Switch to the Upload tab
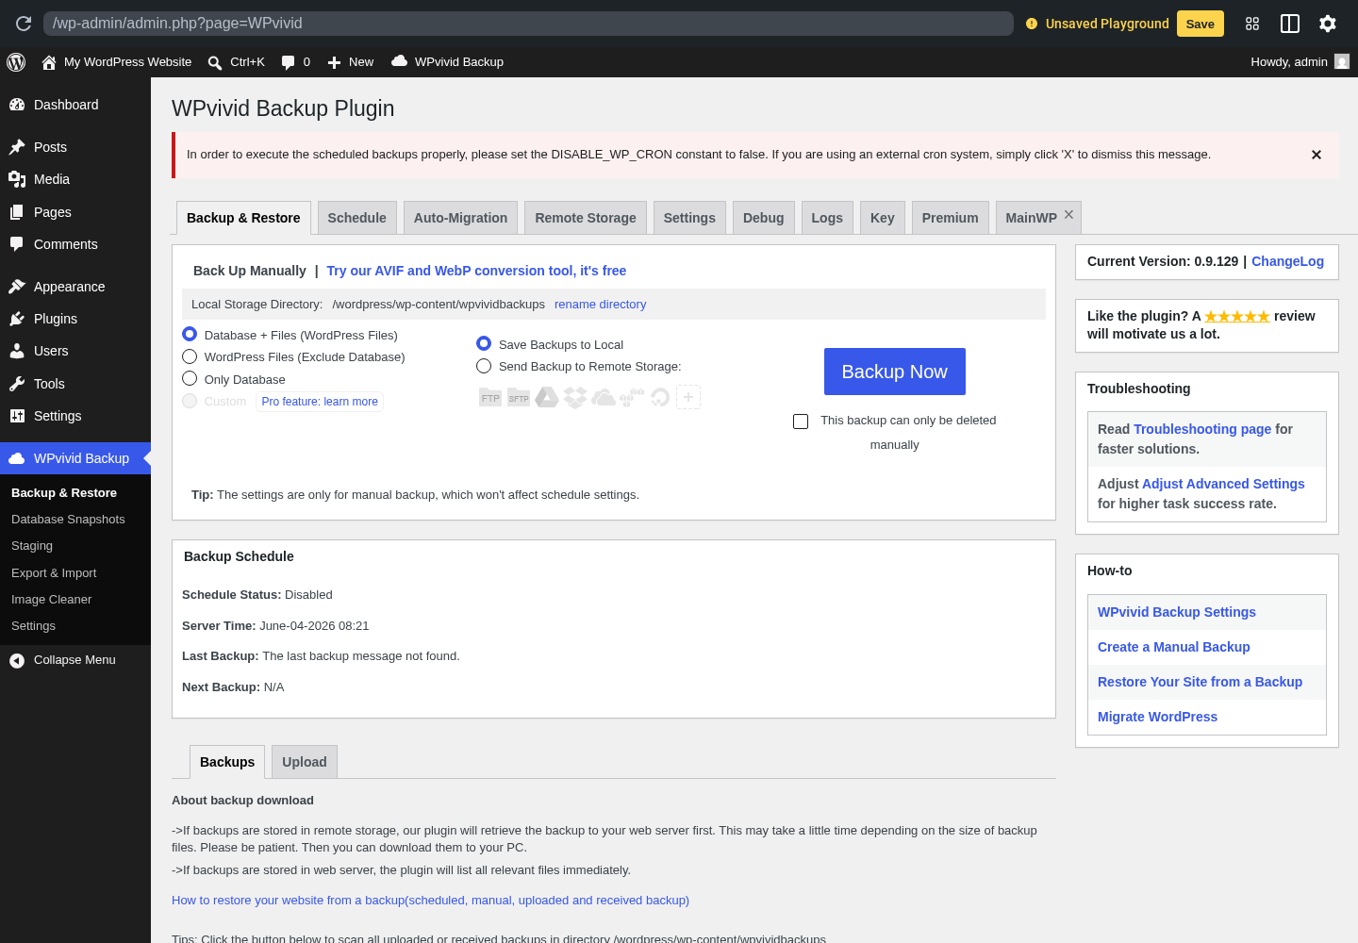 click(x=304, y=762)
